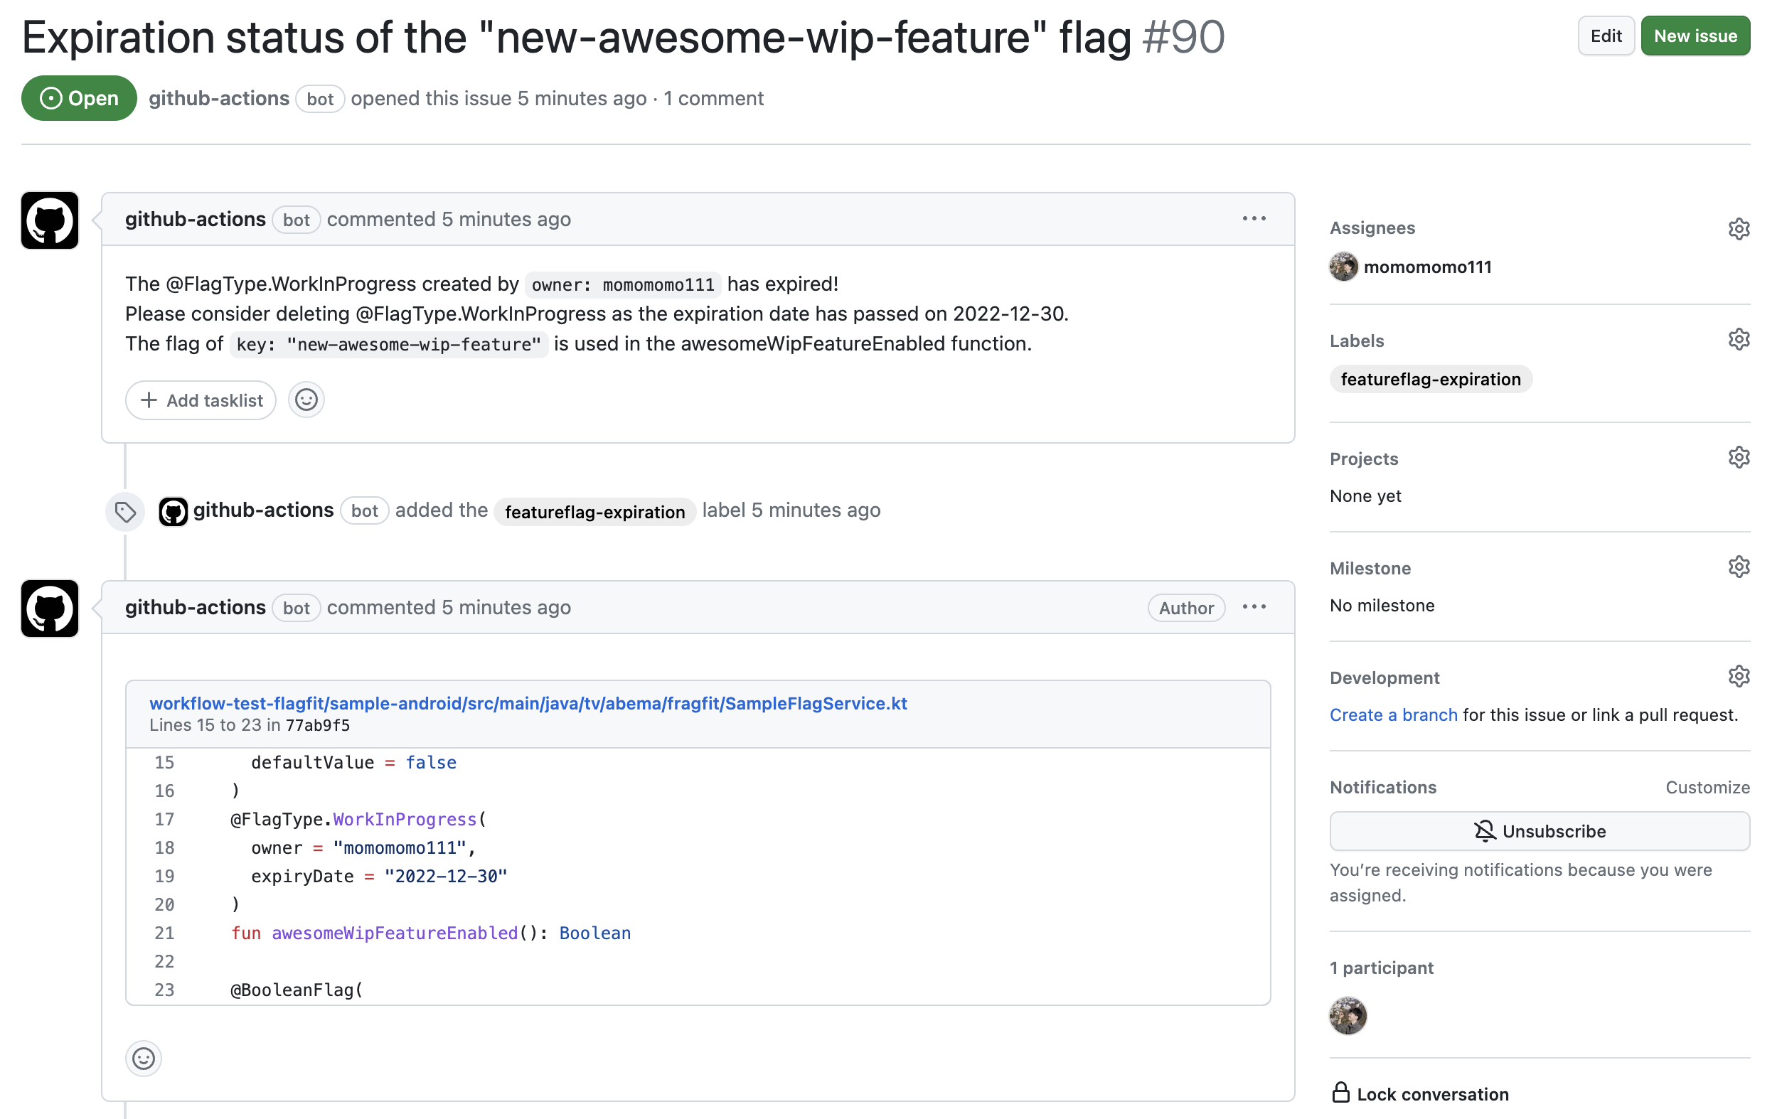Open assignee momomomo111 profile link
Screen dimensions: 1782x1119
point(1428,267)
